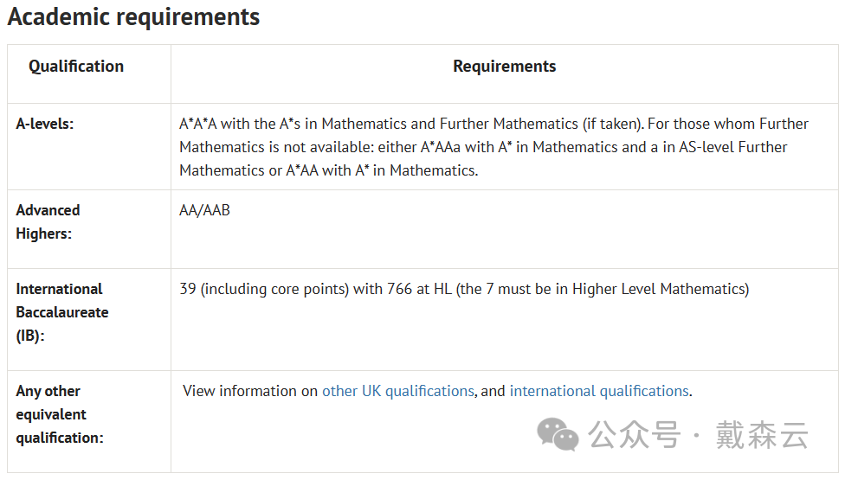Click the Any other equivalent qualification label
845x480 pixels.
[59, 414]
